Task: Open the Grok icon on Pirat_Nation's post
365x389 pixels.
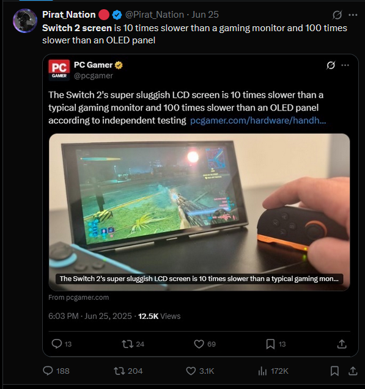Action: point(337,15)
